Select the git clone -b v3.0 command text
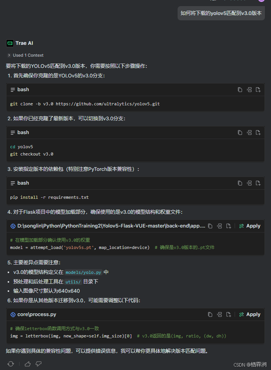Image resolution: width=271 pixels, height=370 pixels. pos(85,104)
